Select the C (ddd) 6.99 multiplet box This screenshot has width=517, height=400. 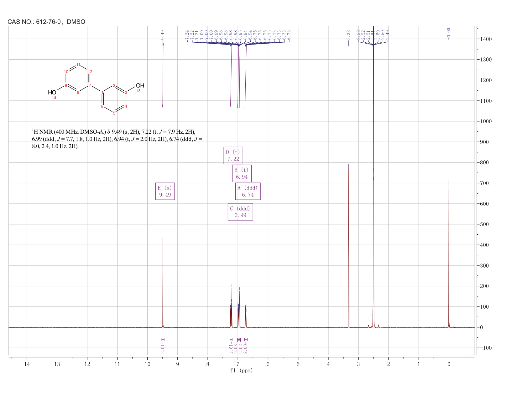coord(240,212)
